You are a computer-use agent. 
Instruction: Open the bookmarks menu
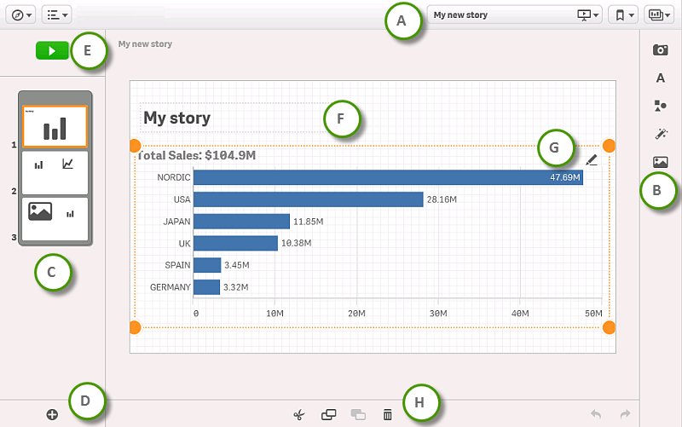[x=623, y=14]
